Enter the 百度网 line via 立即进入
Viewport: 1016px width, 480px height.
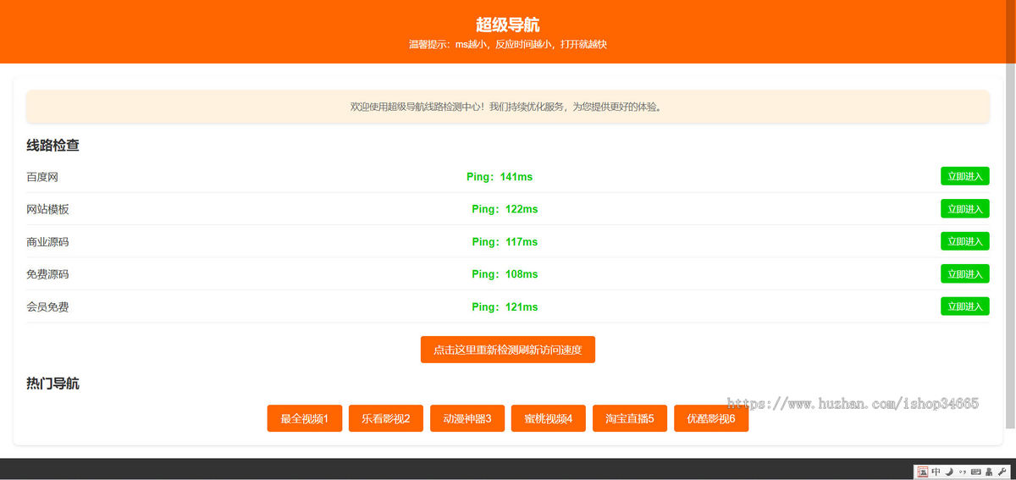(965, 176)
